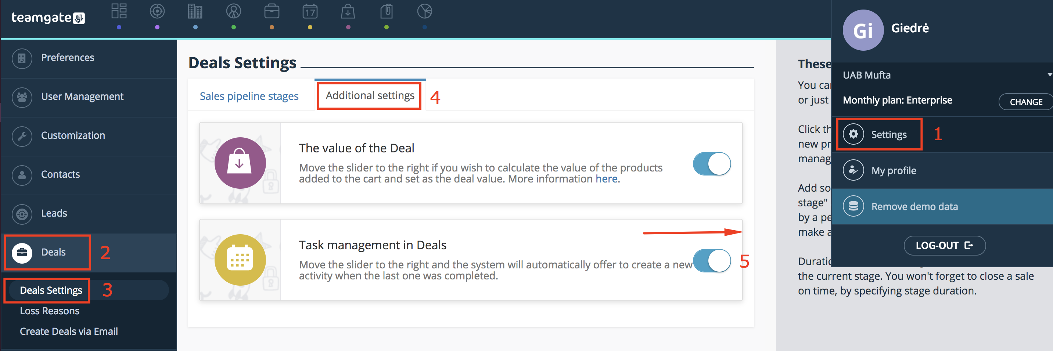
Task: Click the Leads target icon in sidebar
Action: click(22, 214)
